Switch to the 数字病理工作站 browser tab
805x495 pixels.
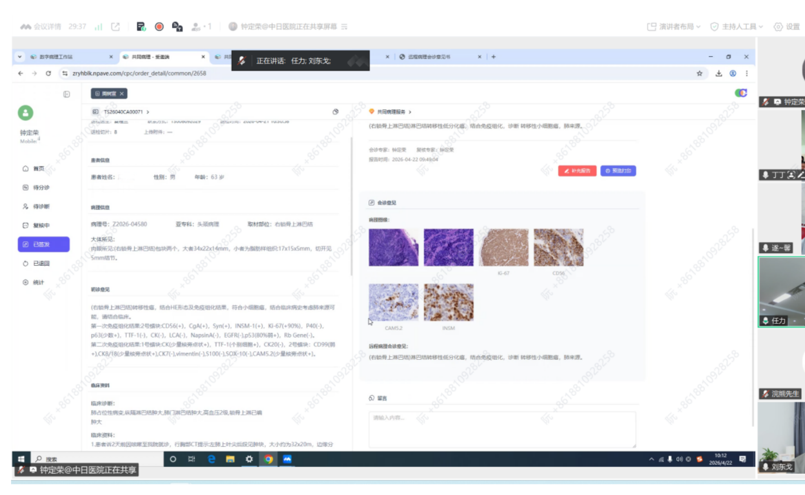(56, 57)
